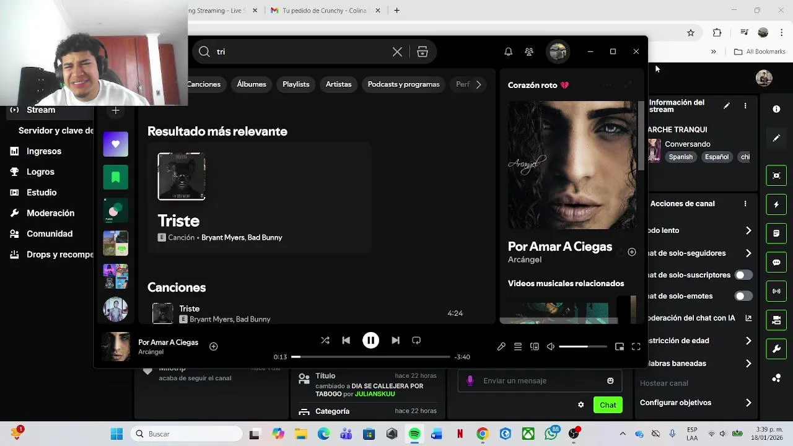This screenshot has width=793, height=446.
Task: Show more filter chips with arrow
Action: (478, 84)
